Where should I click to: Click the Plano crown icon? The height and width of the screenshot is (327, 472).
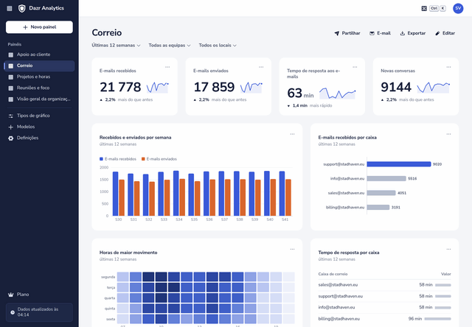(x=11, y=295)
